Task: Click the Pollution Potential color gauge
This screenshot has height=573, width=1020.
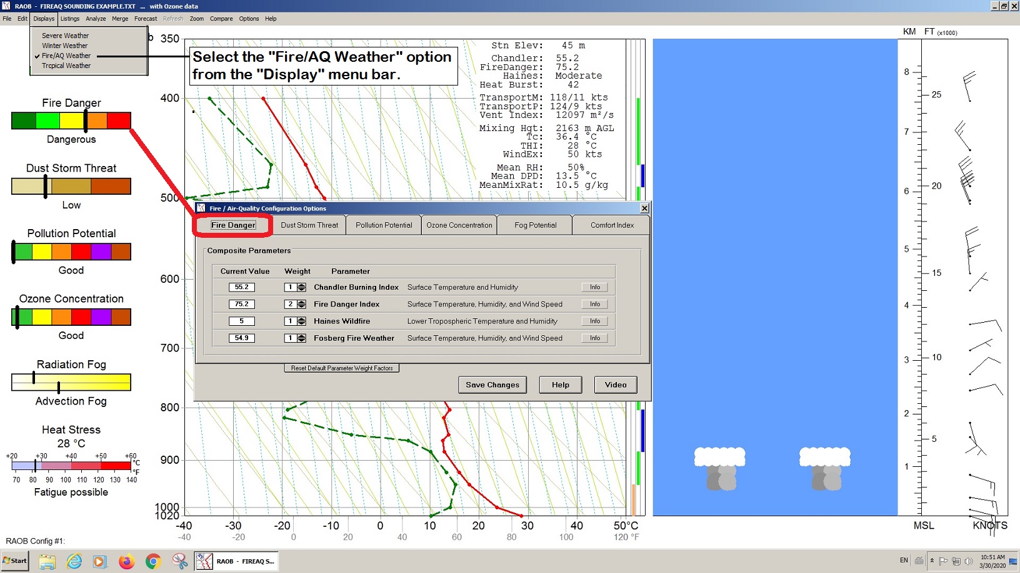Action: (x=71, y=252)
